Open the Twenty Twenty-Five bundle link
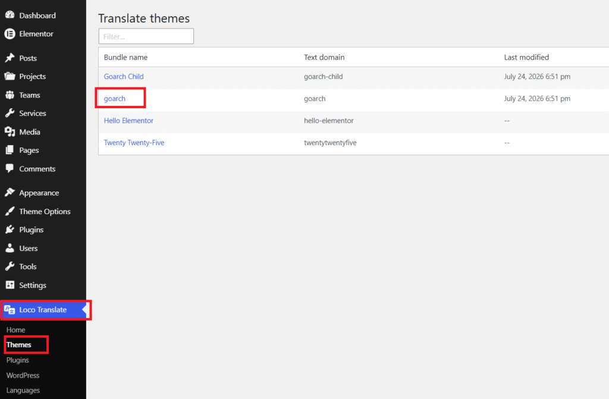The image size is (609, 399). [x=134, y=143]
